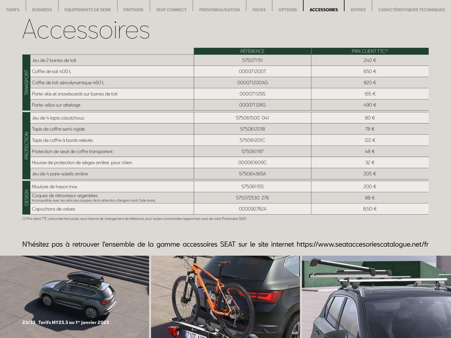Click the 490 € price cell
This screenshot has height=338, width=451.
[x=370, y=105]
